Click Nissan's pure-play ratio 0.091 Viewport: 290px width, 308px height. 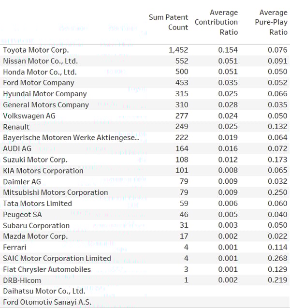pyautogui.click(x=277, y=61)
